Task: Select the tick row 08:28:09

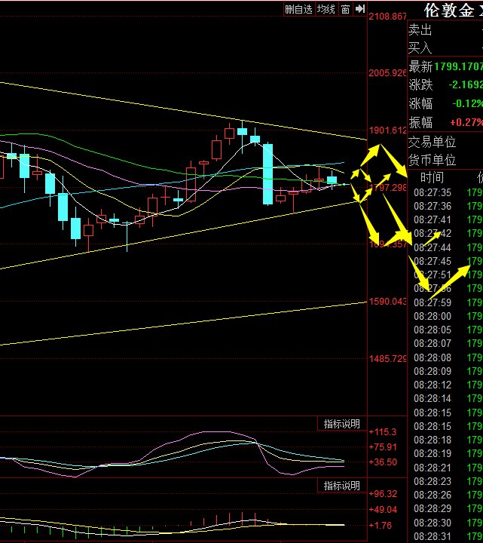Action: (445, 371)
